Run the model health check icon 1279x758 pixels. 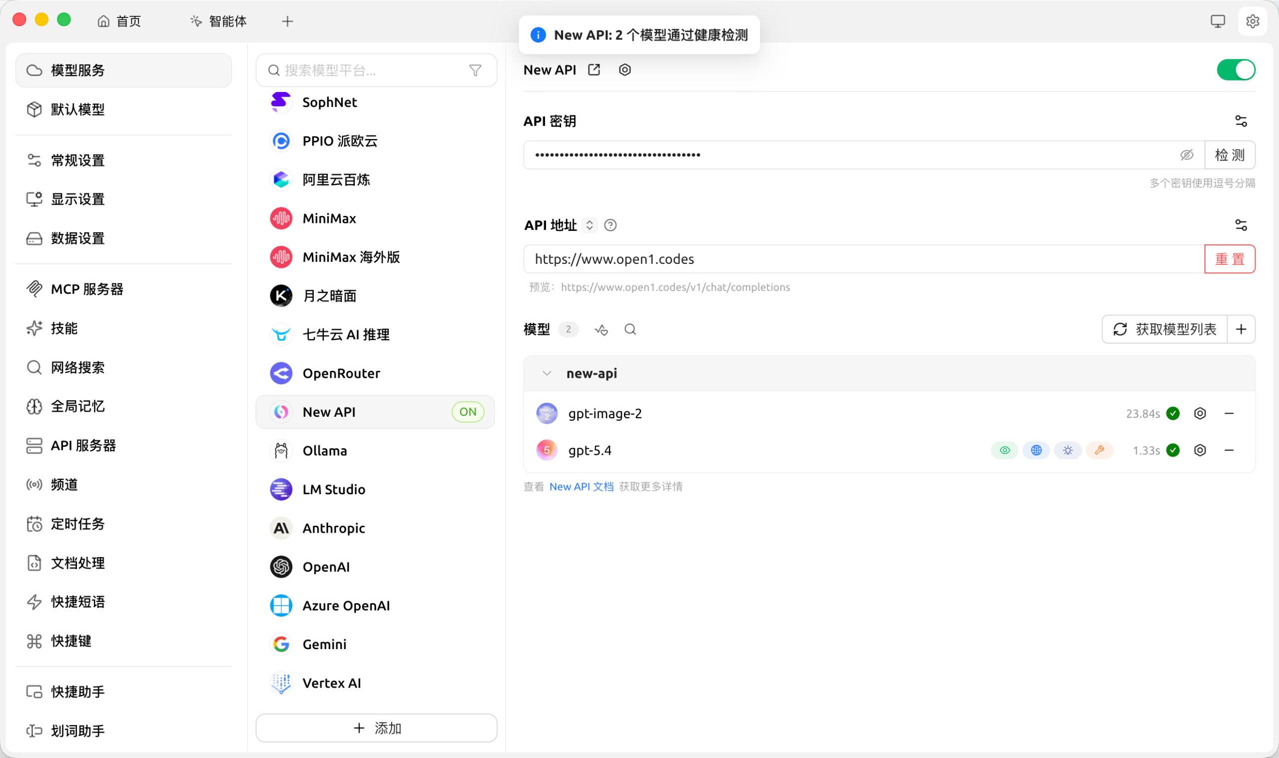tap(601, 330)
